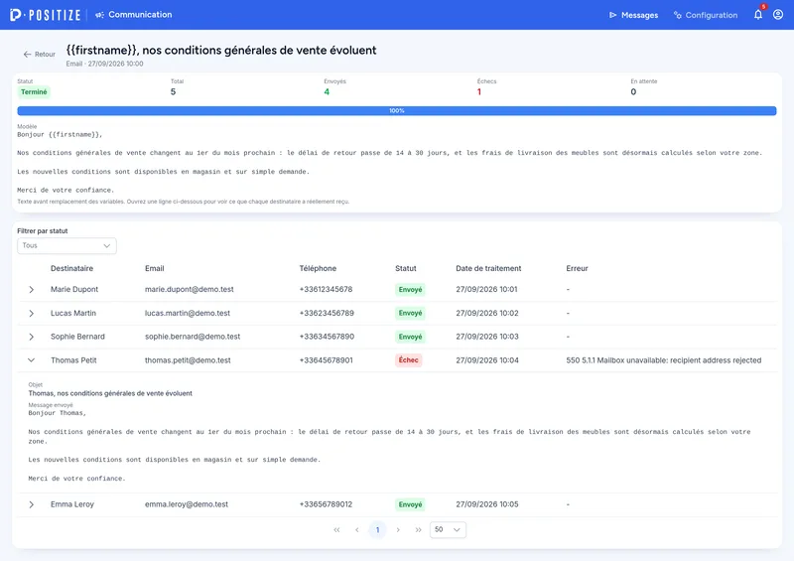Screen dimensions: 794x561
Task: Click the Statut column header
Action: tap(406, 269)
